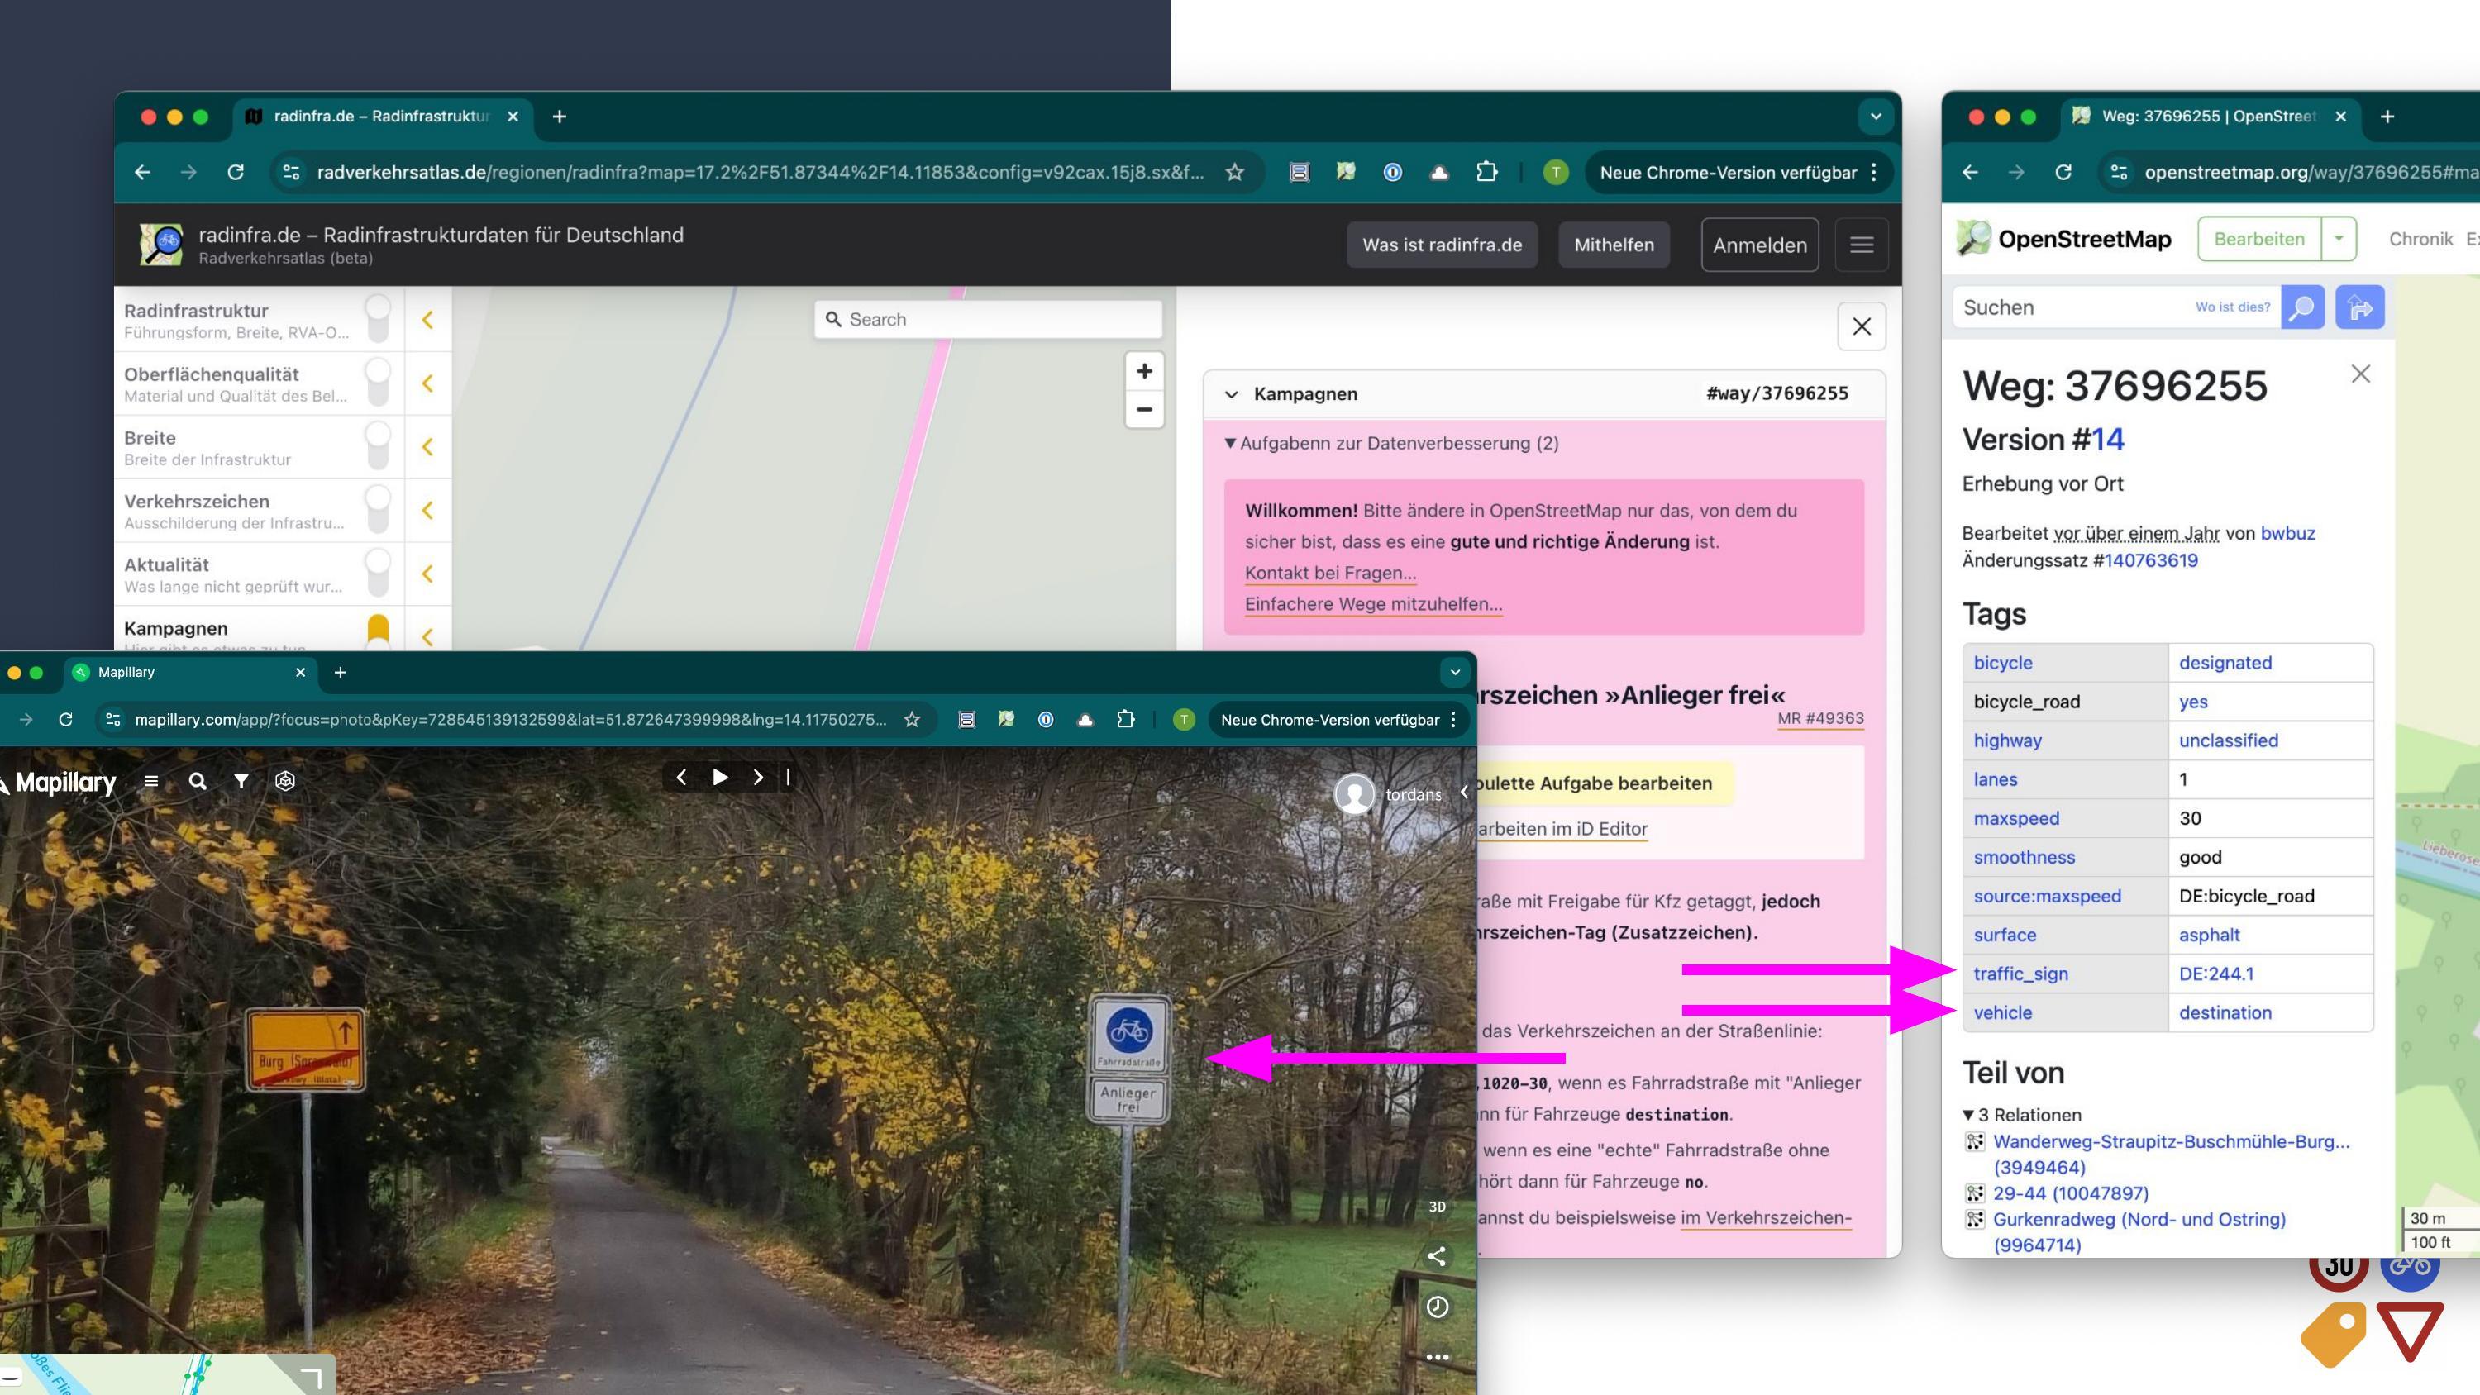Click the Mapillary filter funnel icon

point(241,781)
